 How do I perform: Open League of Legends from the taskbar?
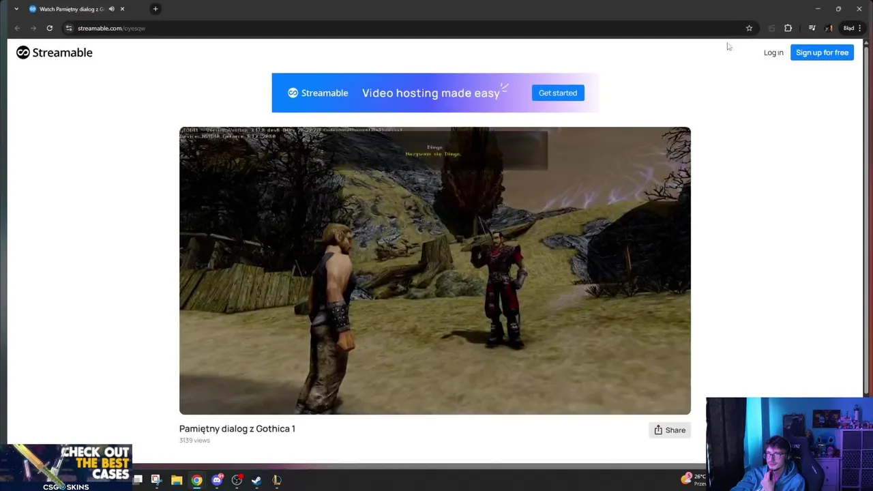(x=276, y=480)
